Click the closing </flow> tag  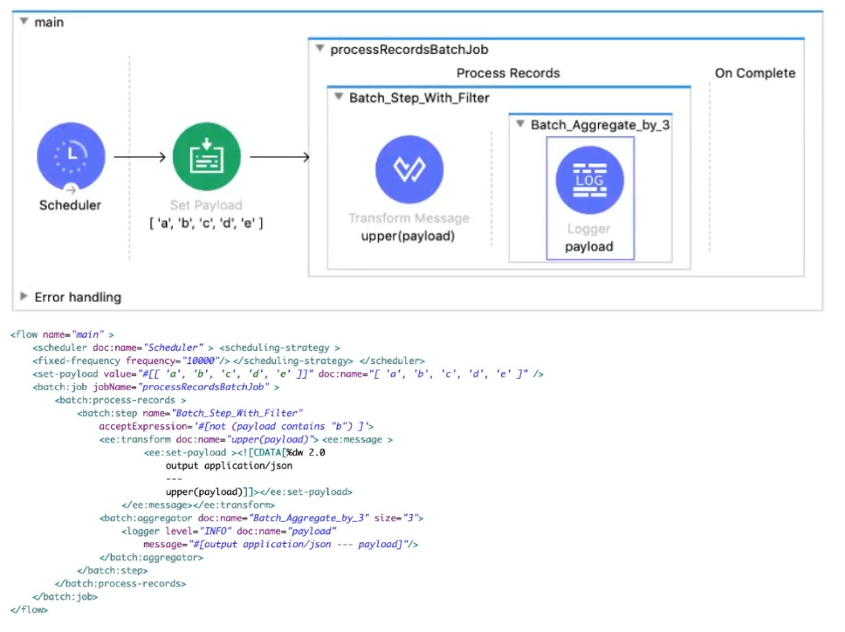coord(30,609)
